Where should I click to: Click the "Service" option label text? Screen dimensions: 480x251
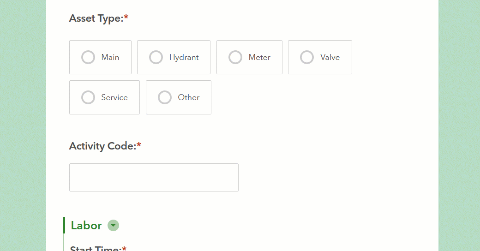click(x=114, y=97)
